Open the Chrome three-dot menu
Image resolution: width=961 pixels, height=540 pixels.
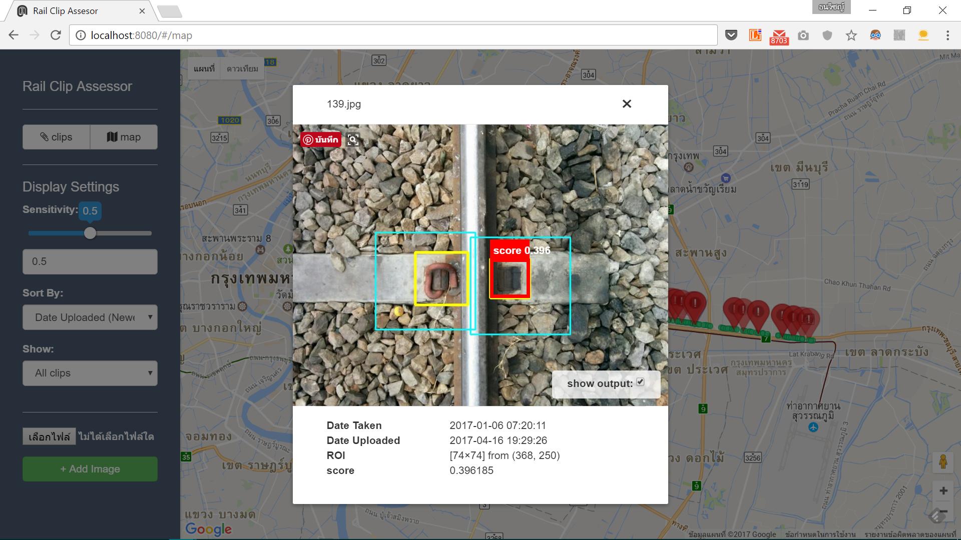[948, 35]
